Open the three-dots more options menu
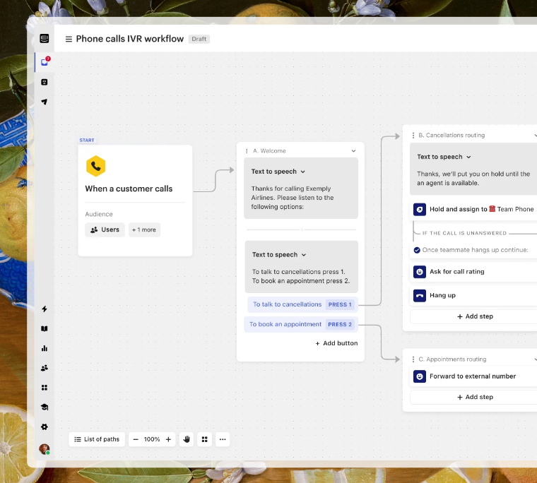This screenshot has width=537, height=483. (x=223, y=439)
